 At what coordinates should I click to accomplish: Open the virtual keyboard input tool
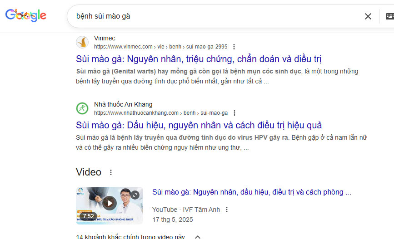coord(389,16)
